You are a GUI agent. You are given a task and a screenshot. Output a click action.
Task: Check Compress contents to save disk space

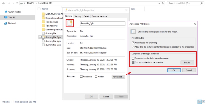tap(133, 59)
